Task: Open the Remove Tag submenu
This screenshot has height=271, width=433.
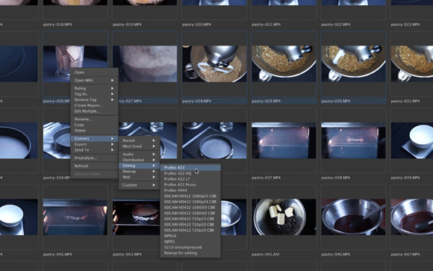Action: click(94, 100)
